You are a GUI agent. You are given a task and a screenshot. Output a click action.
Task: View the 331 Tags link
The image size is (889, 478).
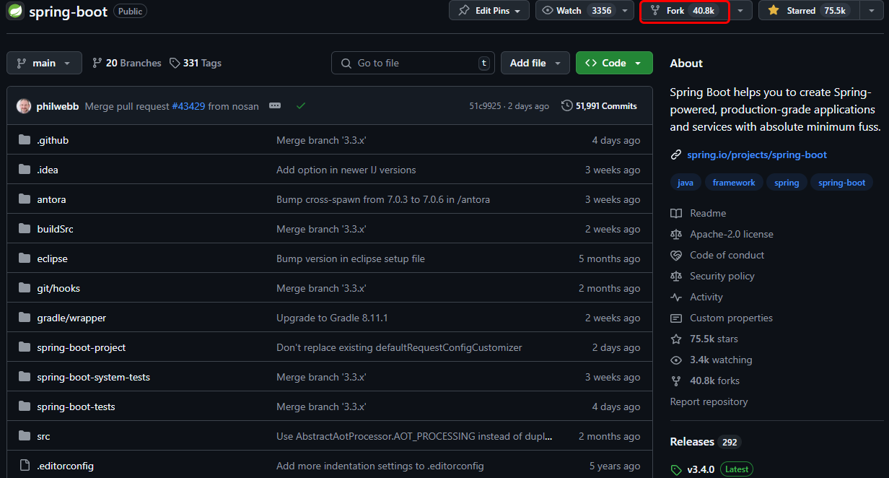(196, 63)
